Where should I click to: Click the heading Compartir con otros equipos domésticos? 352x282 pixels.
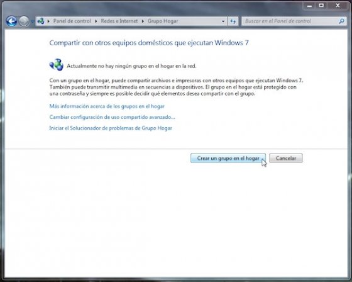(149, 43)
